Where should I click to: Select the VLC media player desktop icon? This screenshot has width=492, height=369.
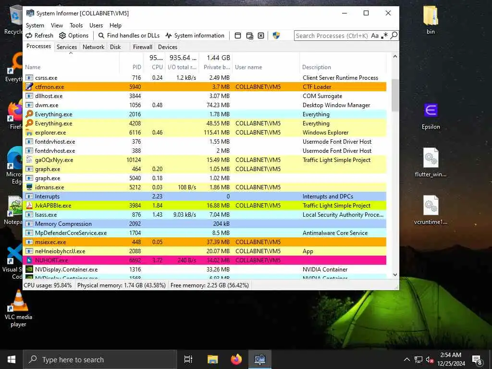point(18,308)
